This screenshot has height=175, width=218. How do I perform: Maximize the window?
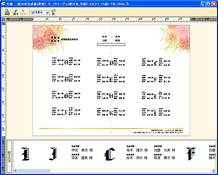(209, 4)
